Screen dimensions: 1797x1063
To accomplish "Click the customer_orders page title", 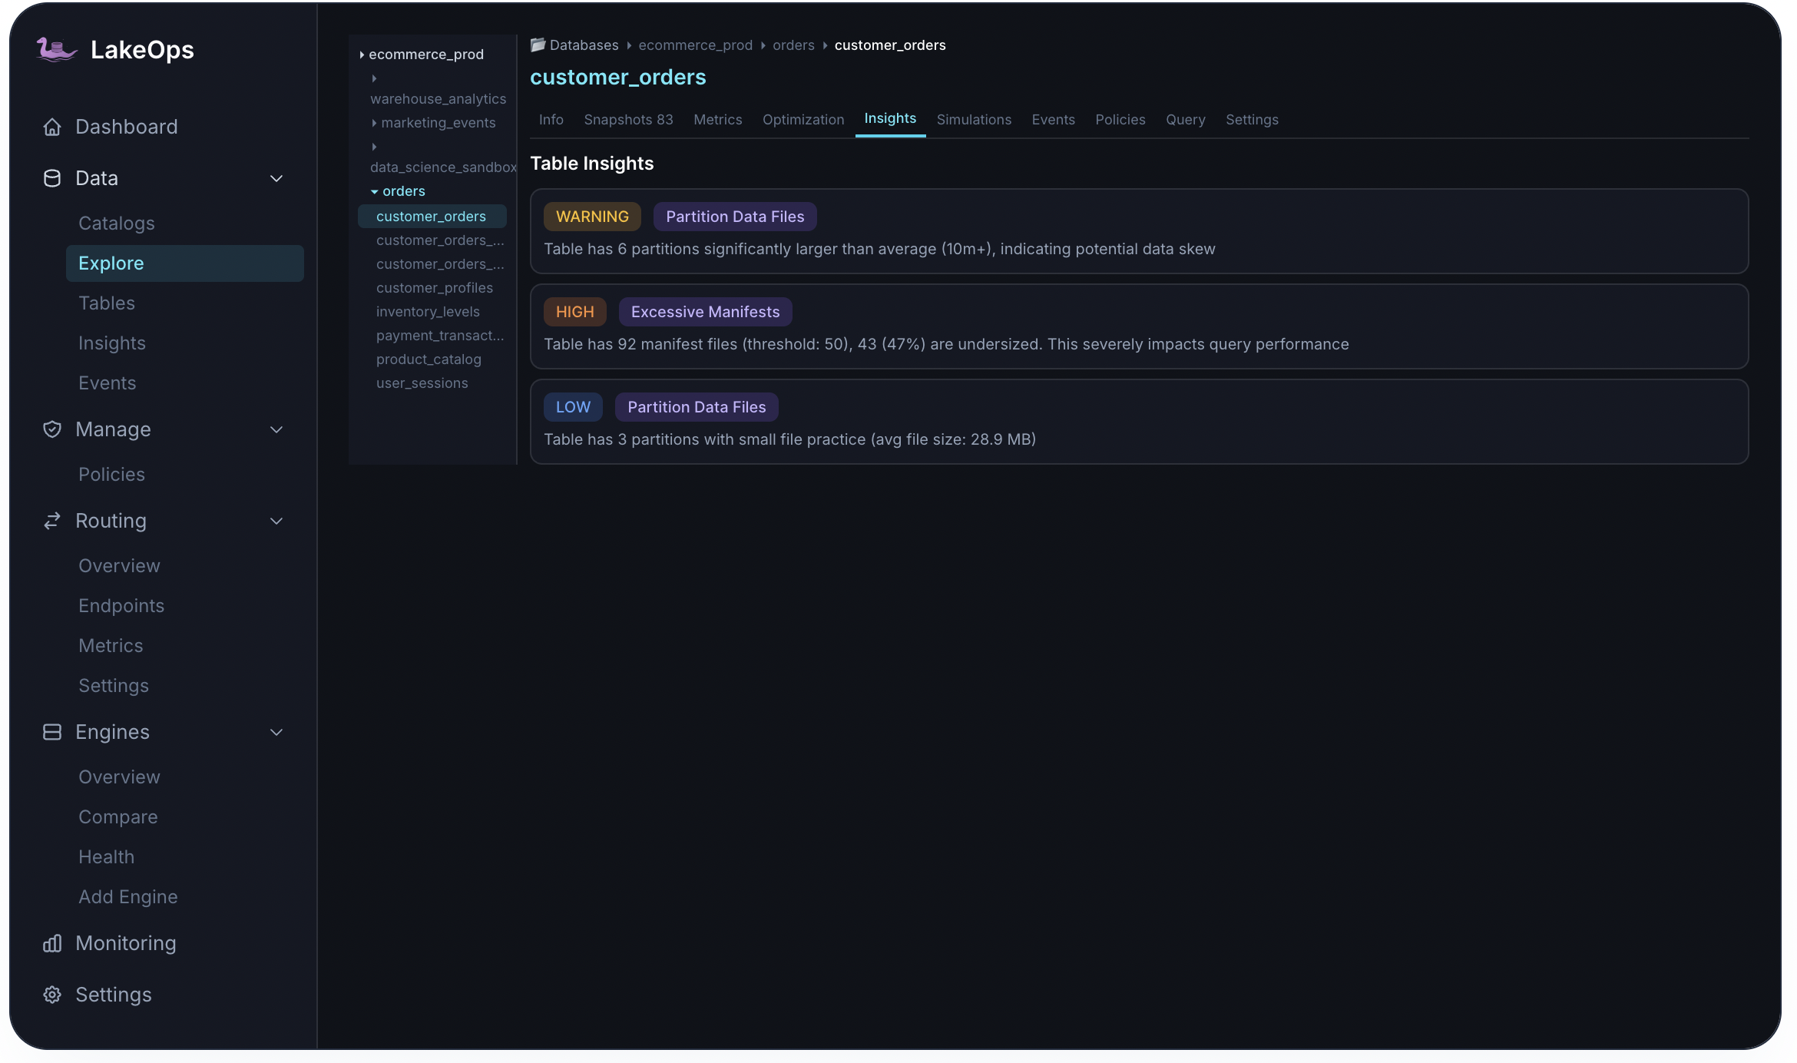I will pyautogui.click(x=618, y=78).
